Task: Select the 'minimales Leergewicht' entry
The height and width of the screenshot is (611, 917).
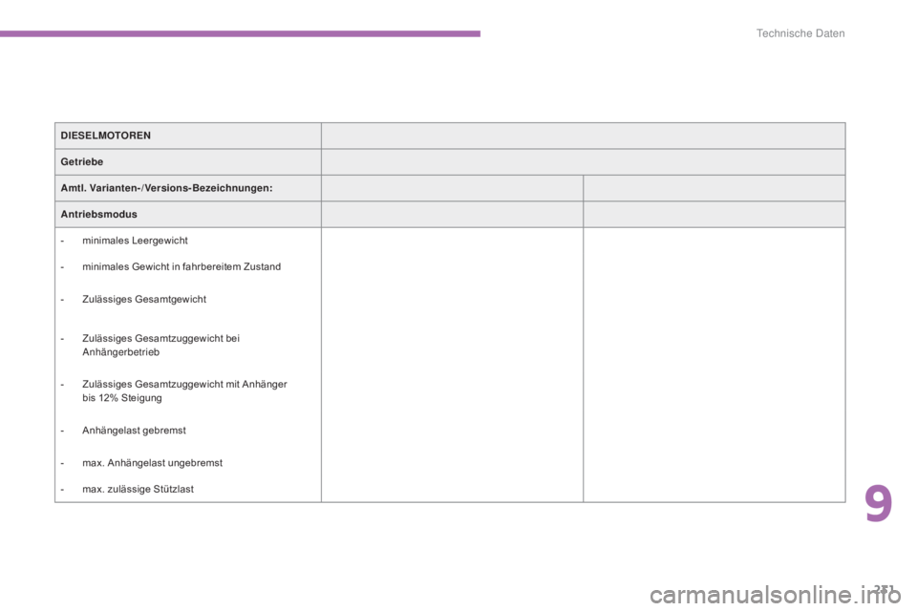Action: (x=135, y=241)
